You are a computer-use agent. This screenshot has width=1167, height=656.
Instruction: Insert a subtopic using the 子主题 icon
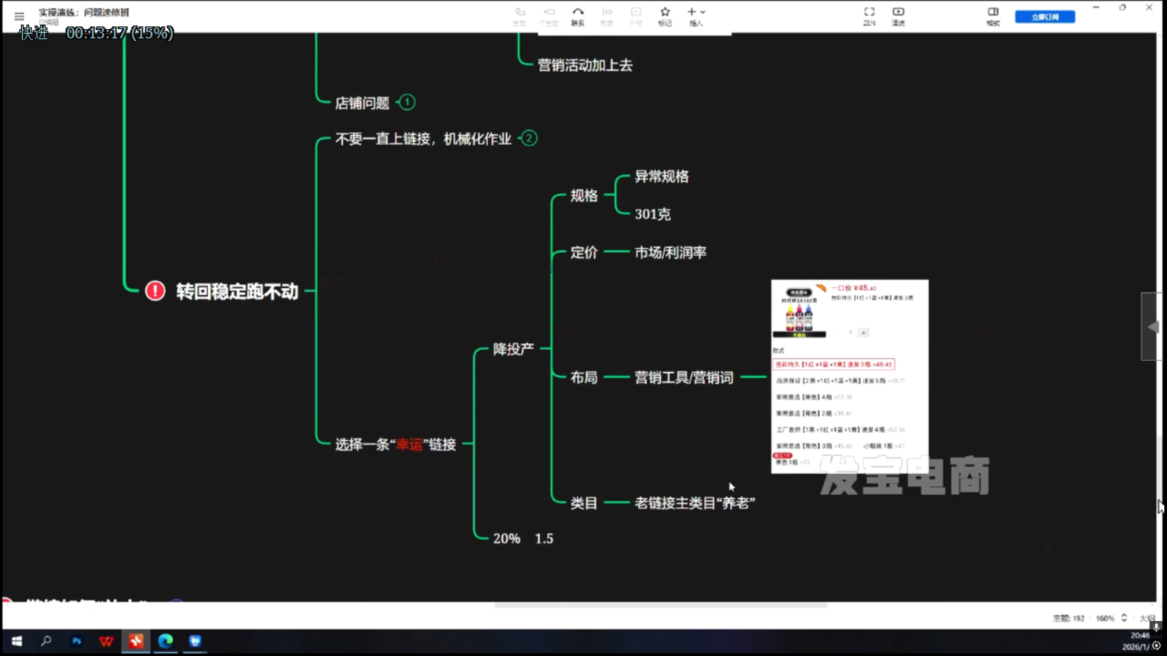(x=549, y=16)
